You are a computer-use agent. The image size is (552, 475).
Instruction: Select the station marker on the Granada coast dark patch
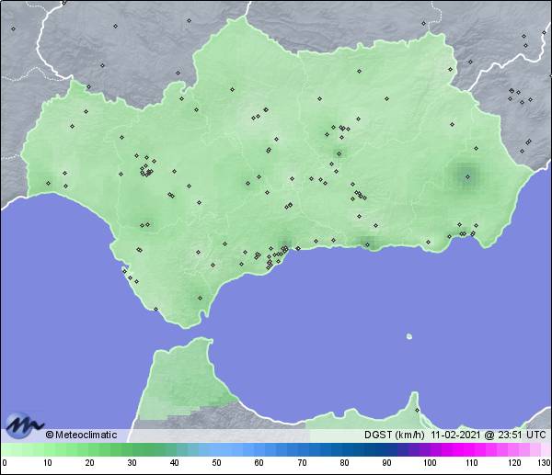pos(367,244)
